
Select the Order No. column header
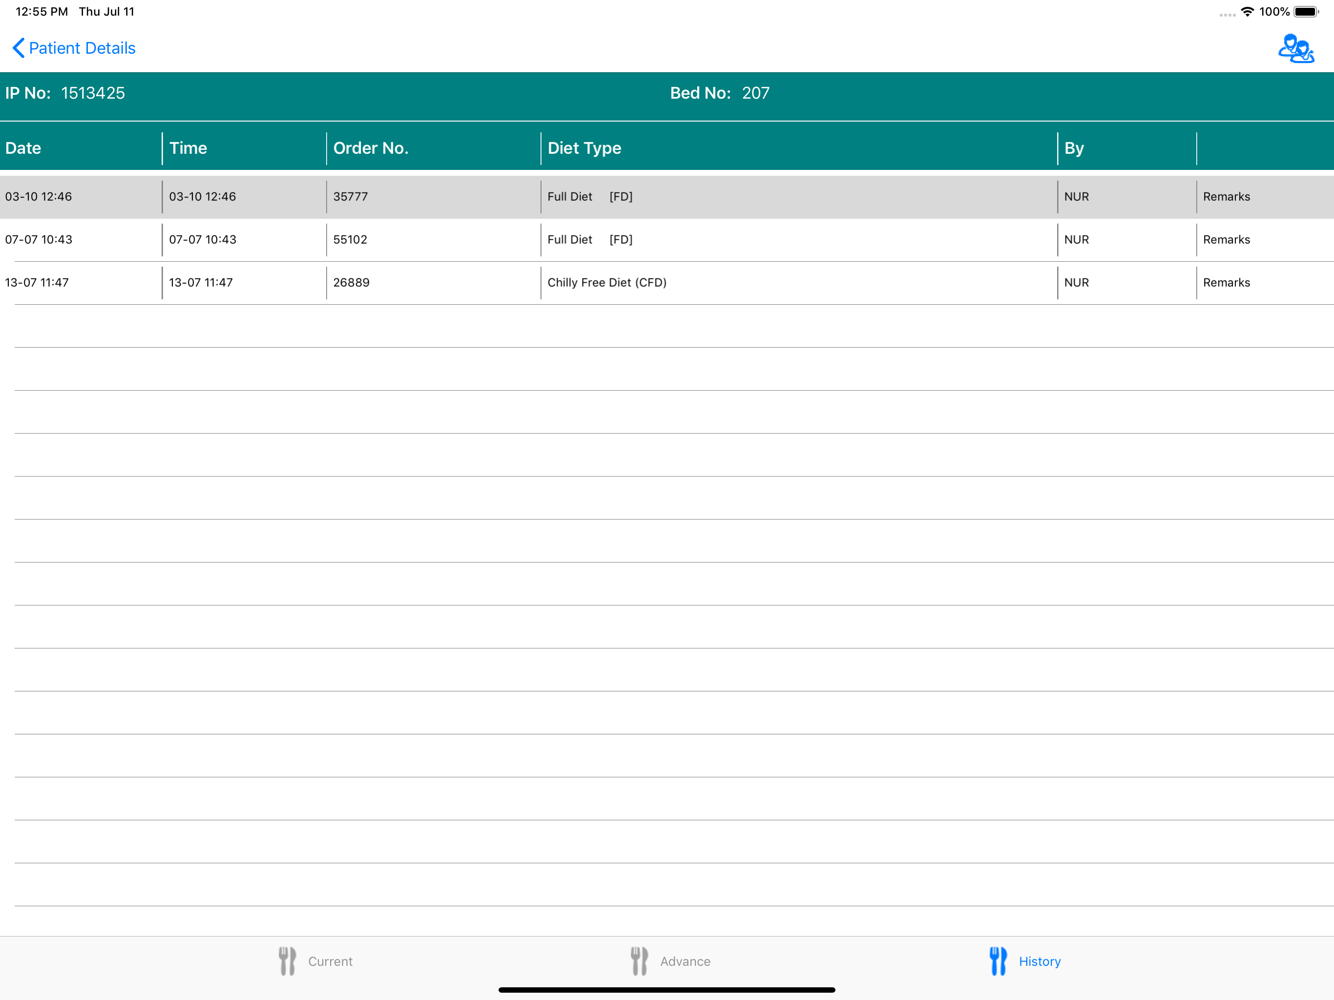point(371,148)
